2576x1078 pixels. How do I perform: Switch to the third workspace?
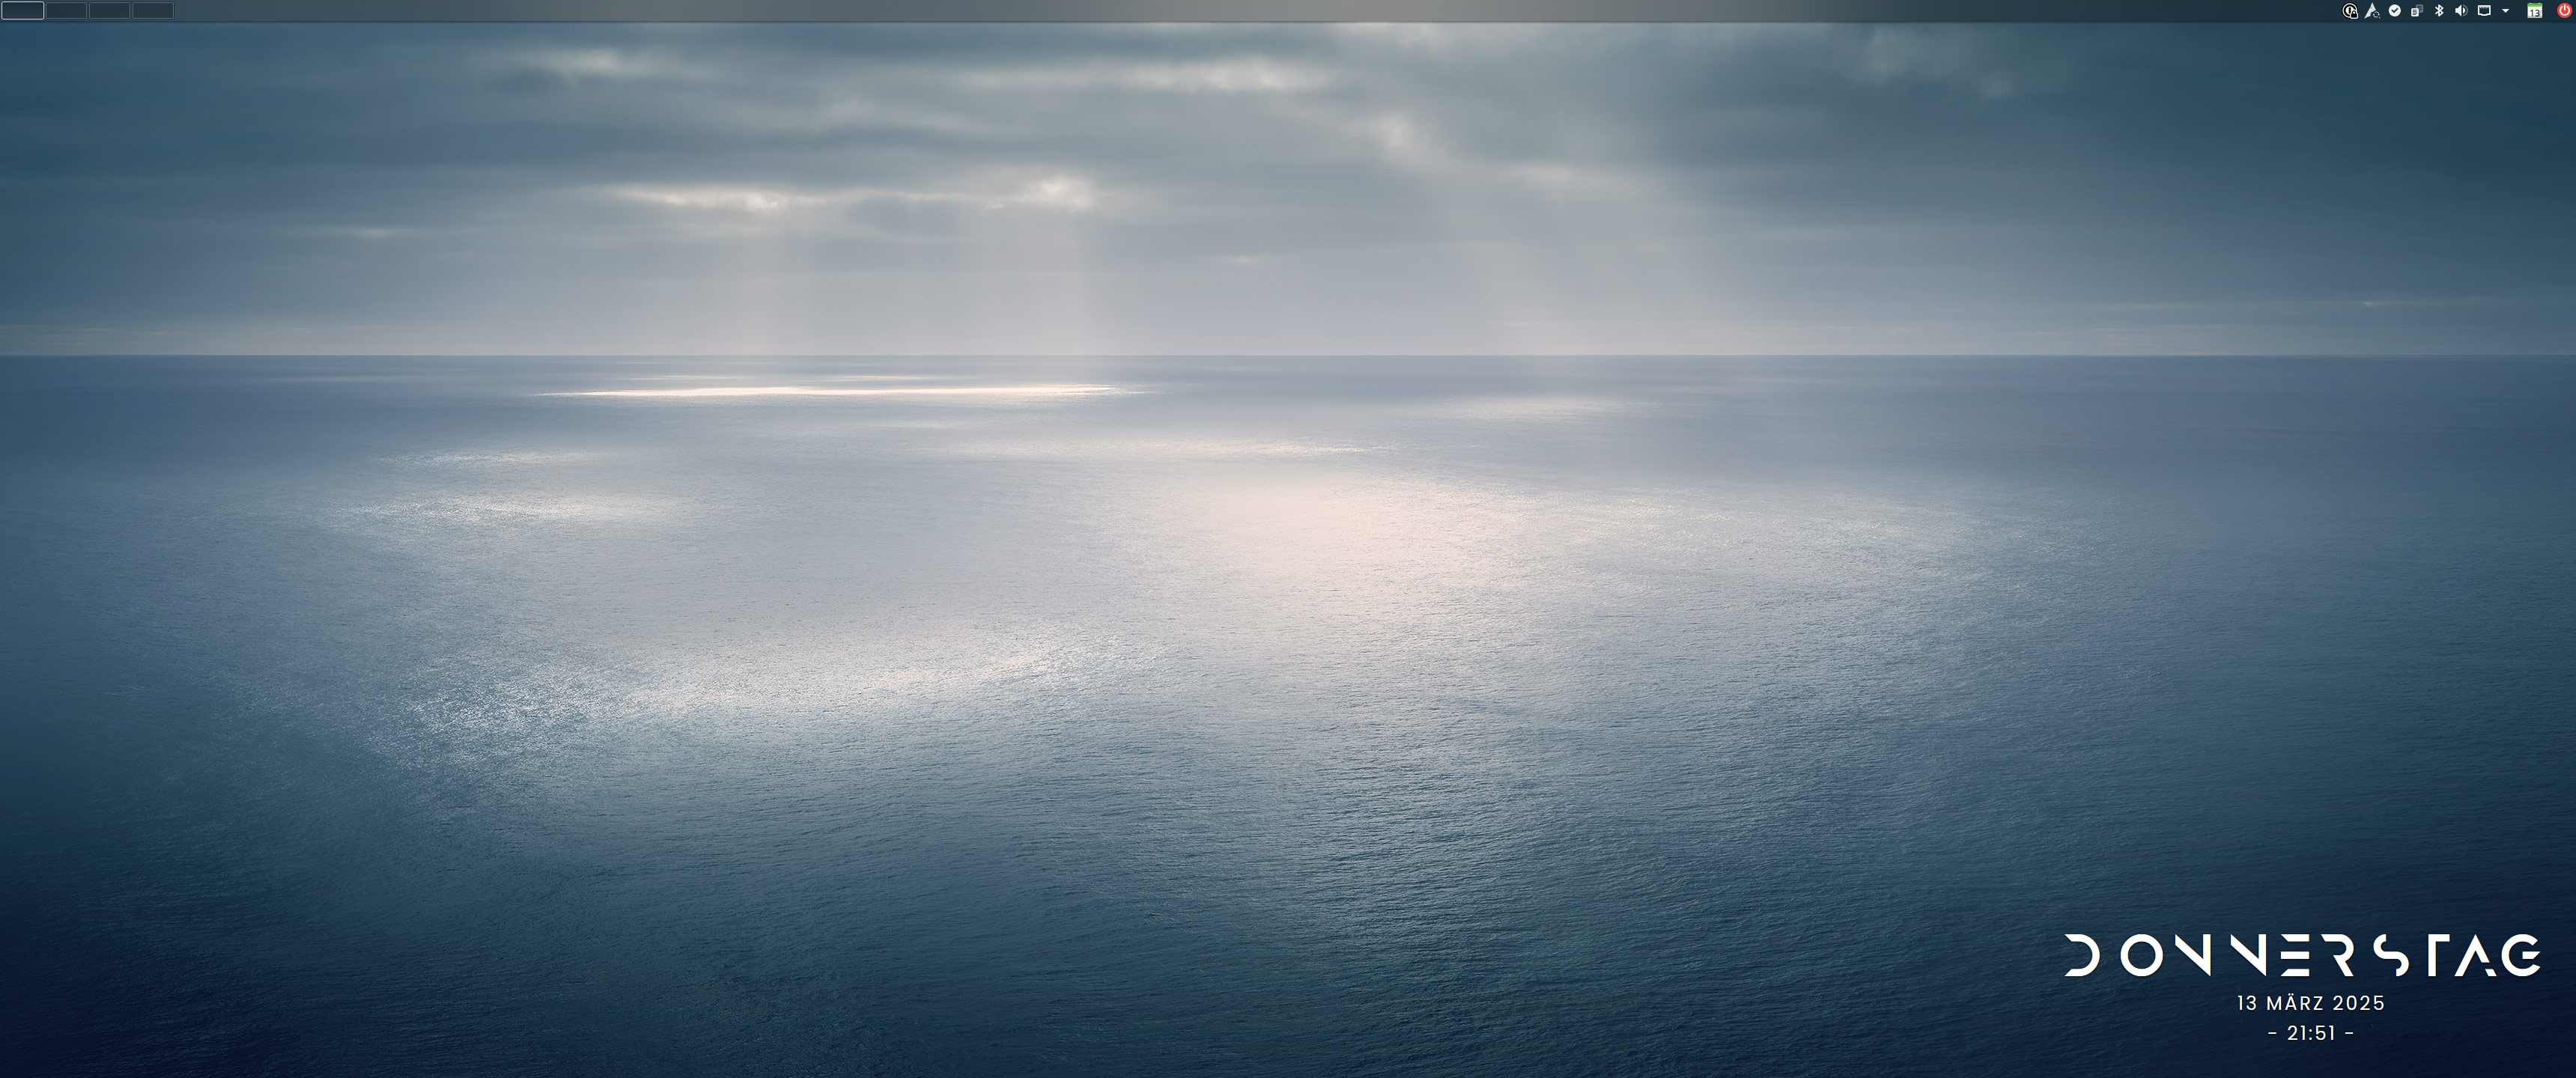click(x=109, y=10)
